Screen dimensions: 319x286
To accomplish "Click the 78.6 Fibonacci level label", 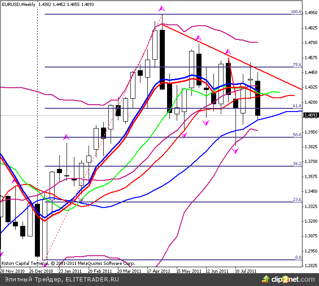I will pyautogui.click(x=297, y=65).
